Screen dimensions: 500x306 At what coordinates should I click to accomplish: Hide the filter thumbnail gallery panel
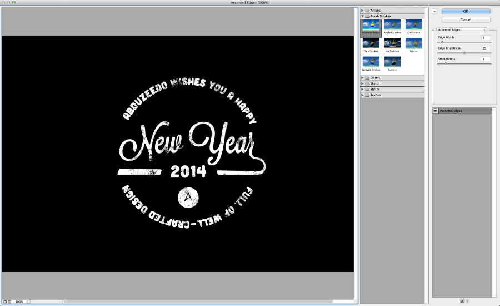(x=434, y=12)
